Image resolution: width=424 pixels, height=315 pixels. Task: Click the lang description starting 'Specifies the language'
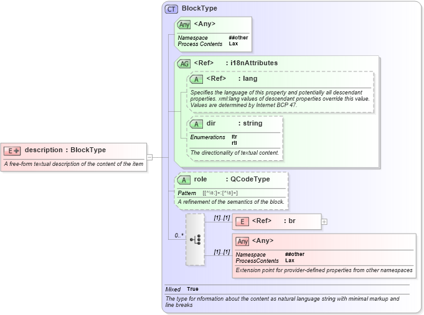click(x=280, y=99)
